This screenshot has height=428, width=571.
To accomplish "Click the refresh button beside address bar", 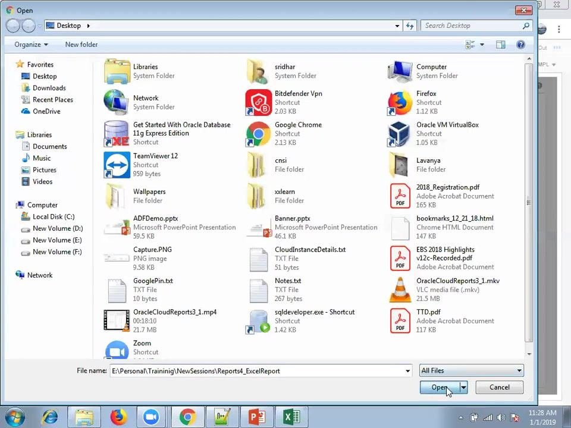I will [410, 26].
